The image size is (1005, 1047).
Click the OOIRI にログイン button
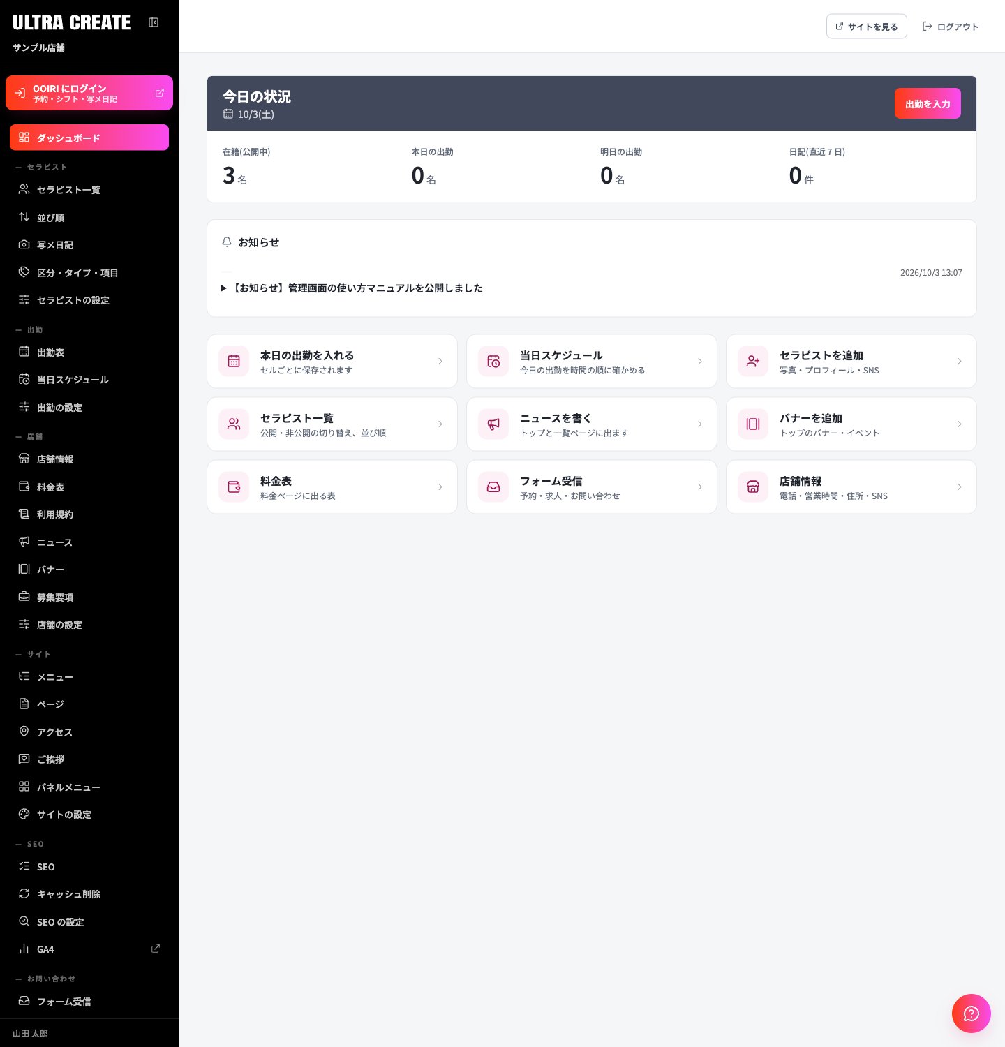click(x=89, y=93)
